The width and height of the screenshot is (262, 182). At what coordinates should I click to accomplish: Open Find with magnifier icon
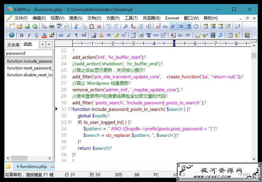126,26
